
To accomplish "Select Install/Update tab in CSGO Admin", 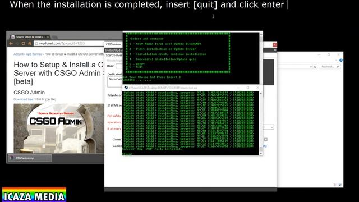I will [x=114, y=50].
